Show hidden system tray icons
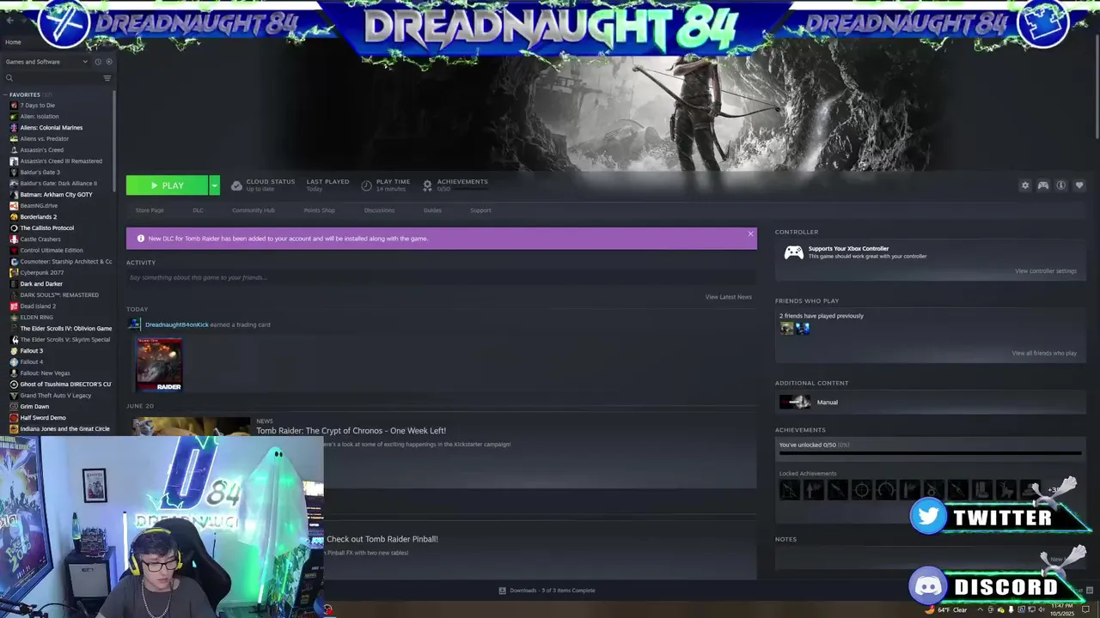The width and height of the screenshot is (1100, 618). point(980,609)
